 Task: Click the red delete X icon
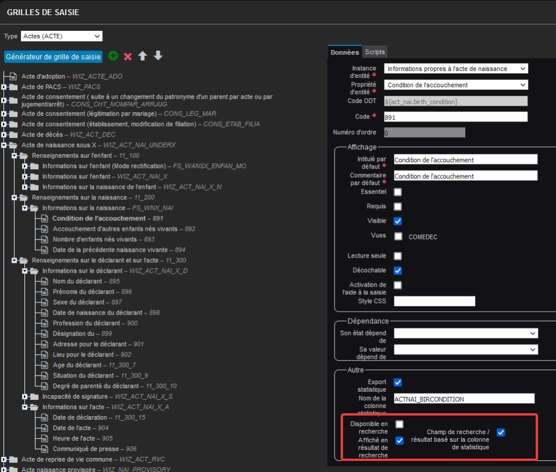point(128,56)
